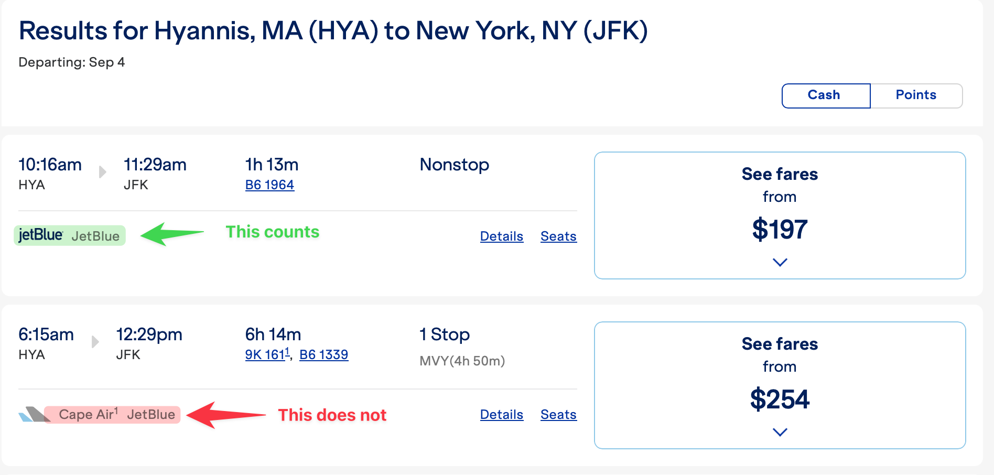This screenshot has width=994, height=475.
Task: Click the $254 price in the fares card
Action: [780, 400]
